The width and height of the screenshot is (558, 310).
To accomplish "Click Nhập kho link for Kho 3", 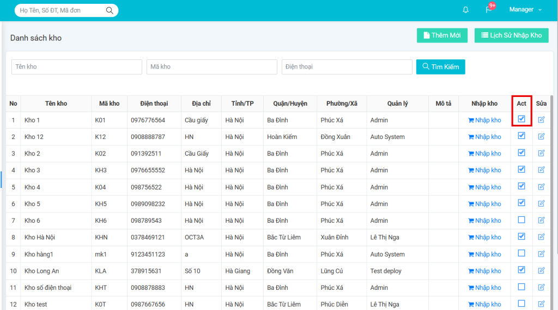I will (x=484, y=170).
